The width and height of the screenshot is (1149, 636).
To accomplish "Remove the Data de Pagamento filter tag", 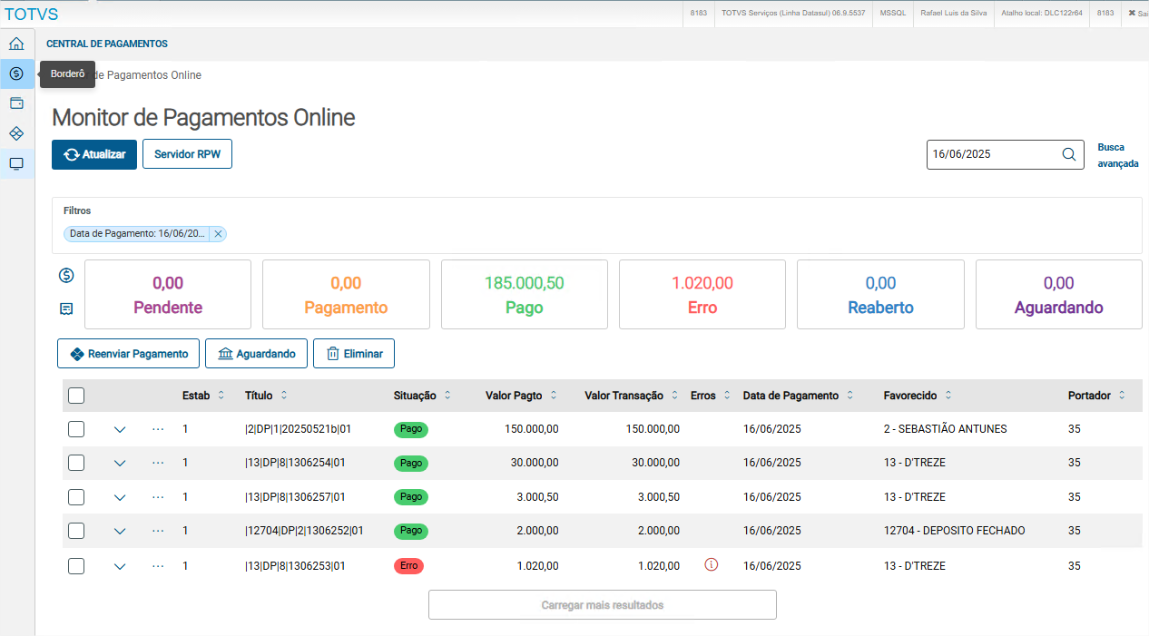I will [x=218, y=234].
